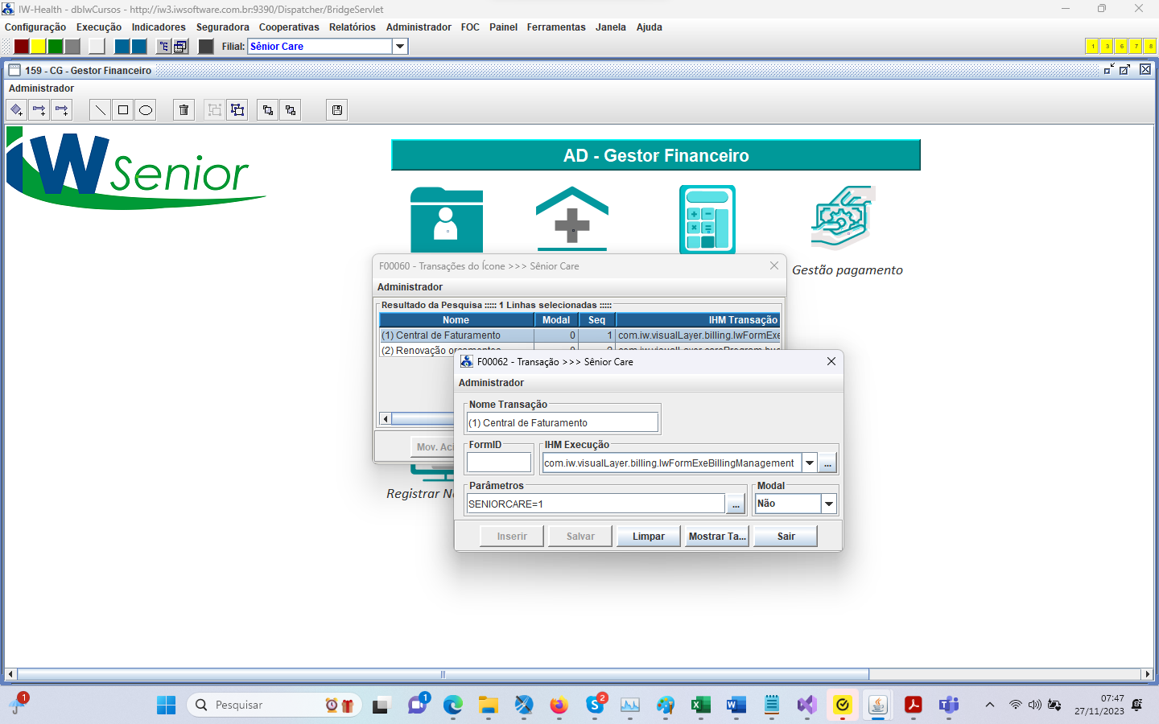Select the line drawing tool
1159x724 pixels.
100,109
